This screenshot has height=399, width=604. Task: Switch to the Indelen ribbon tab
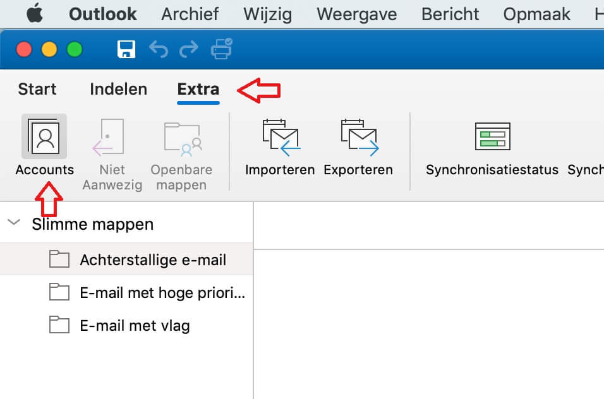pos(118,89)
